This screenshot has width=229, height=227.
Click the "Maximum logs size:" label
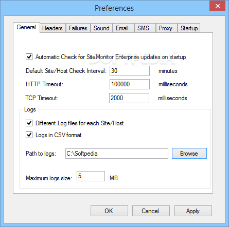(x=49, y=178)
